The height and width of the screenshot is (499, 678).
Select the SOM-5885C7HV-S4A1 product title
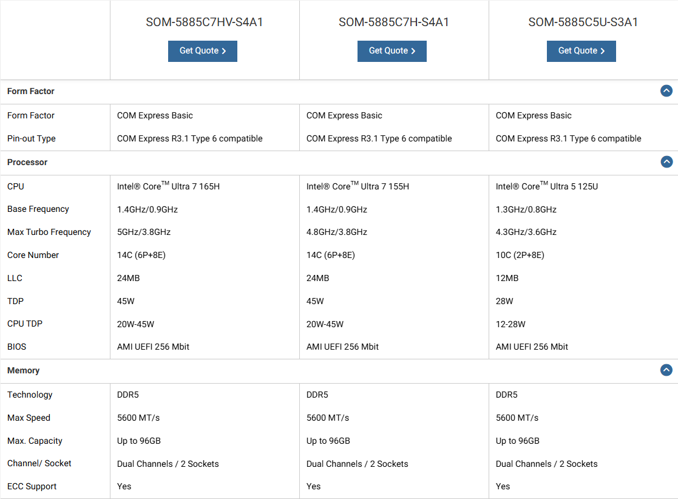coord(205,22)
